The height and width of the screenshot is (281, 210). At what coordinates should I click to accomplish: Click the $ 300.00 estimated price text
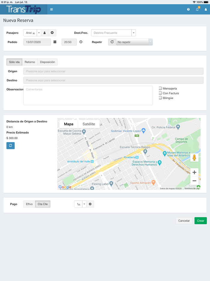coord(12,138)
